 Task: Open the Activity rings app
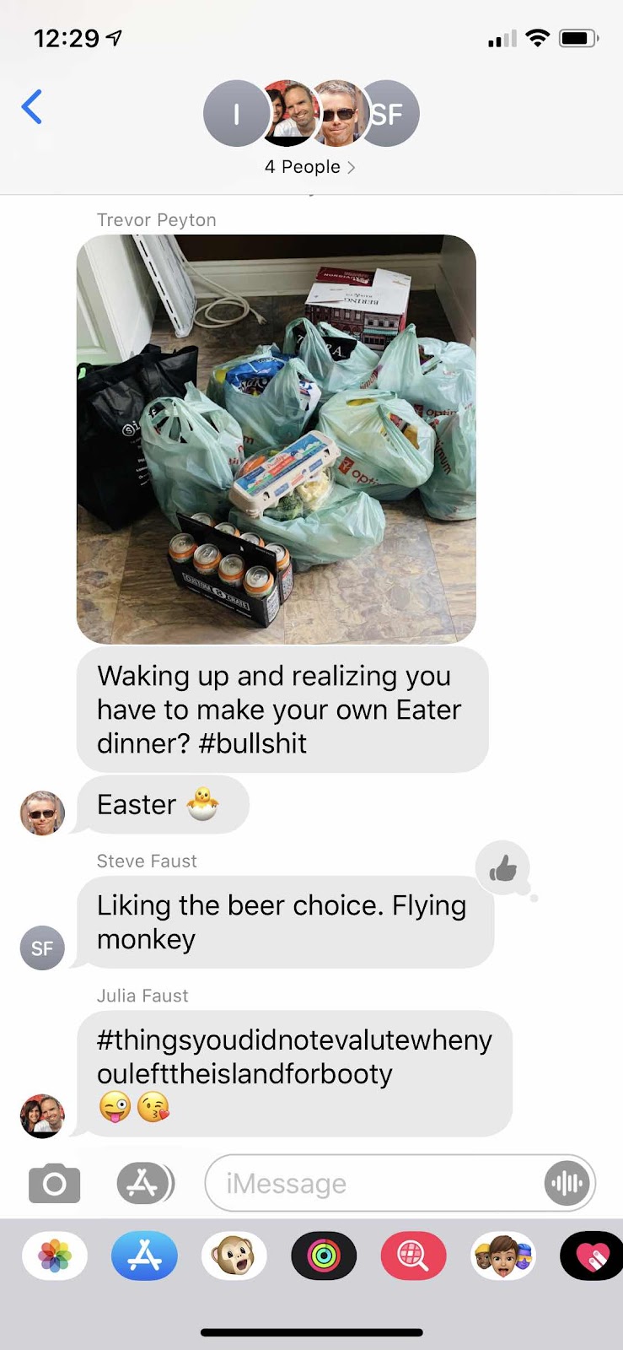(x=325, y=1256)
